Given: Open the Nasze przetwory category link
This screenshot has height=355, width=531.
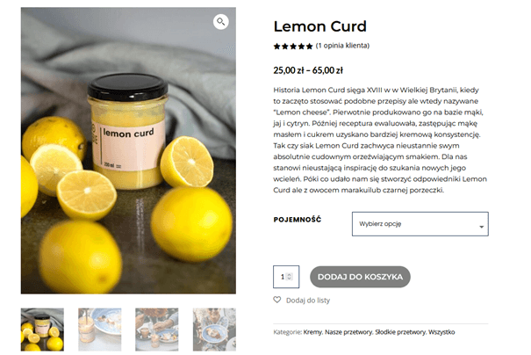Looking at the screenshot, I should point(348,332).
